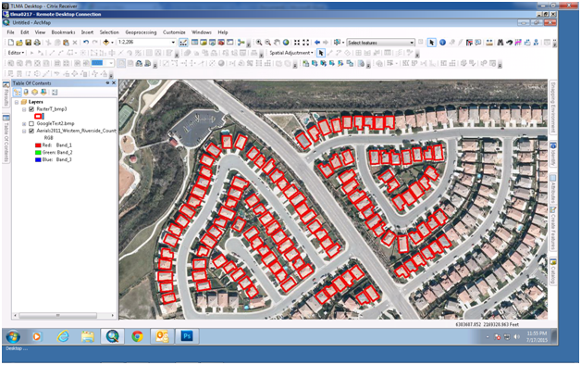Click the Undo arrow icon
Image resolution: width=581 pixels, height=365 pixels.
point(86,43)
